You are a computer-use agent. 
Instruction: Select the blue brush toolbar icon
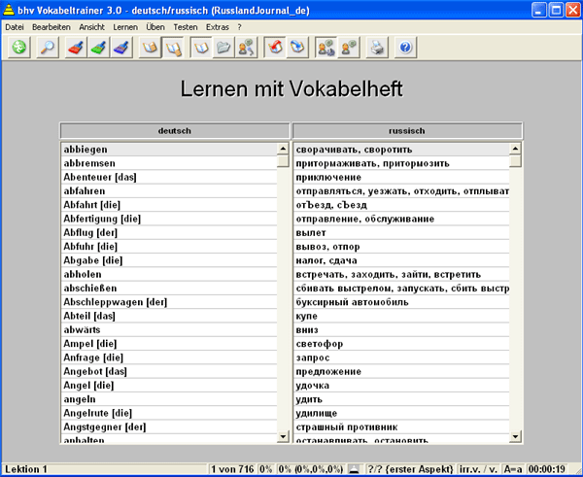[121, 48]
